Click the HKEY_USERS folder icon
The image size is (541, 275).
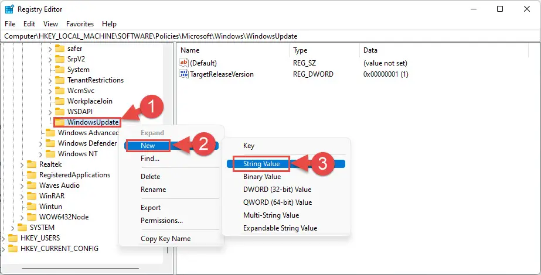13,238
